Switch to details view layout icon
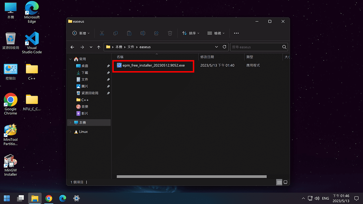Image resolution: width=363 pixels, height=204 pixels. point(279,182)
